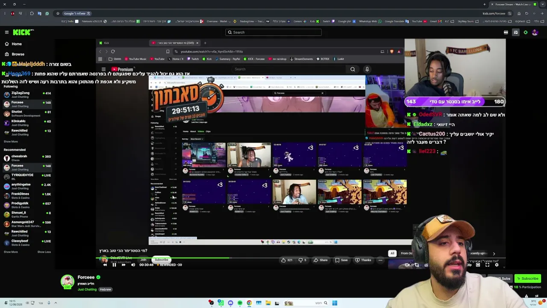Skip forward in the Kick player
547x308 pixels.
tap(124, 265)
